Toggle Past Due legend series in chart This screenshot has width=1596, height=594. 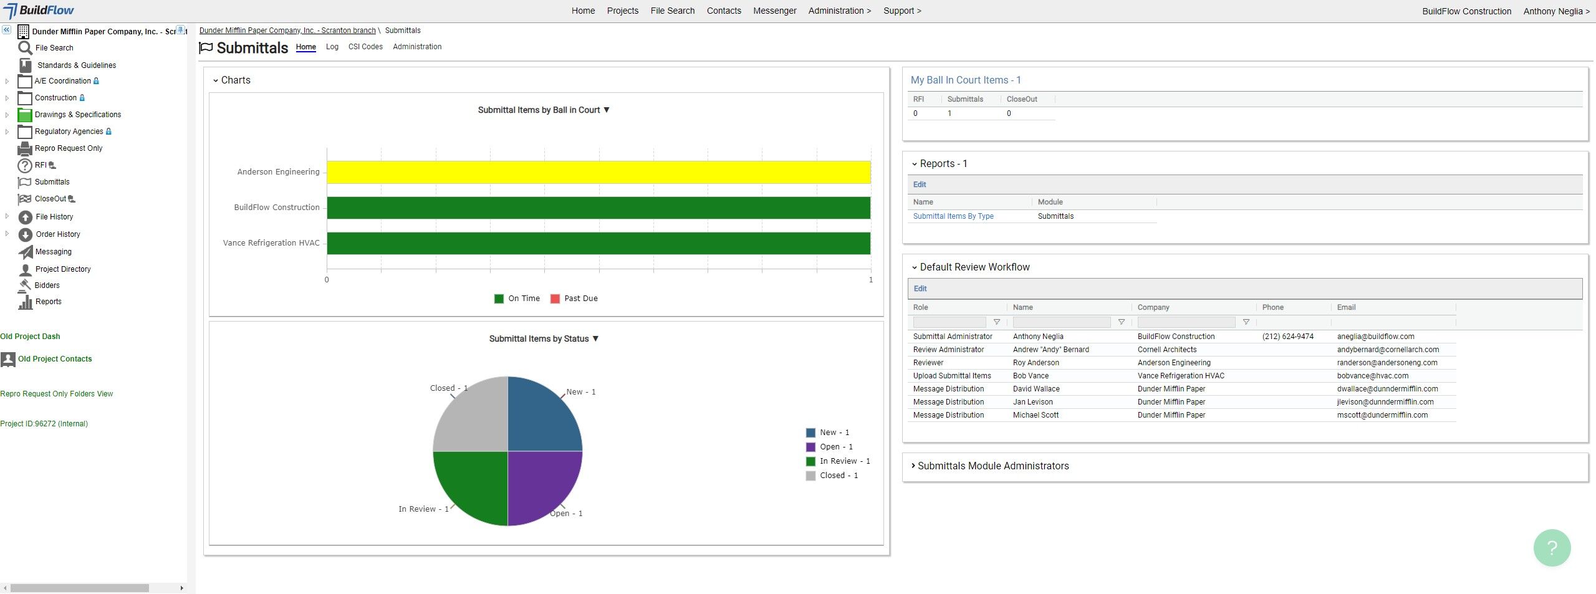coord(574,299)
